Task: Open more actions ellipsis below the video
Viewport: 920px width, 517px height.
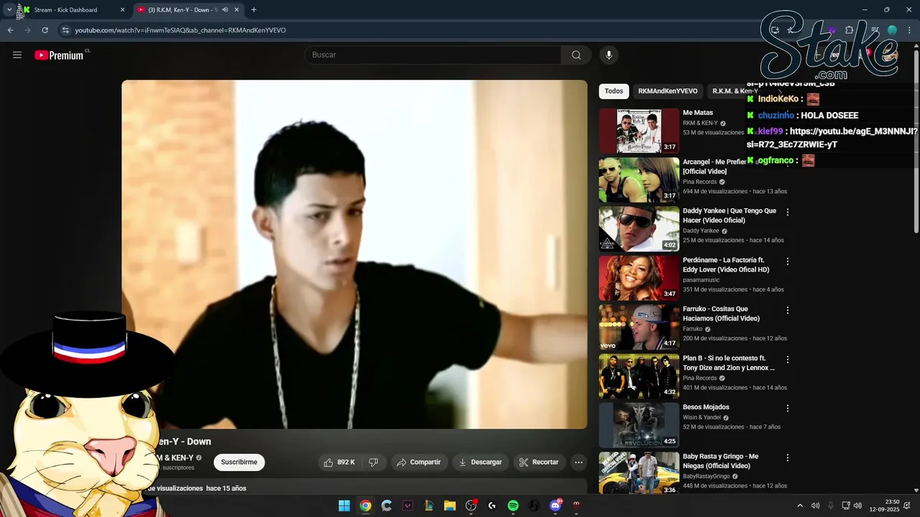Action: (x=579, y=462)
